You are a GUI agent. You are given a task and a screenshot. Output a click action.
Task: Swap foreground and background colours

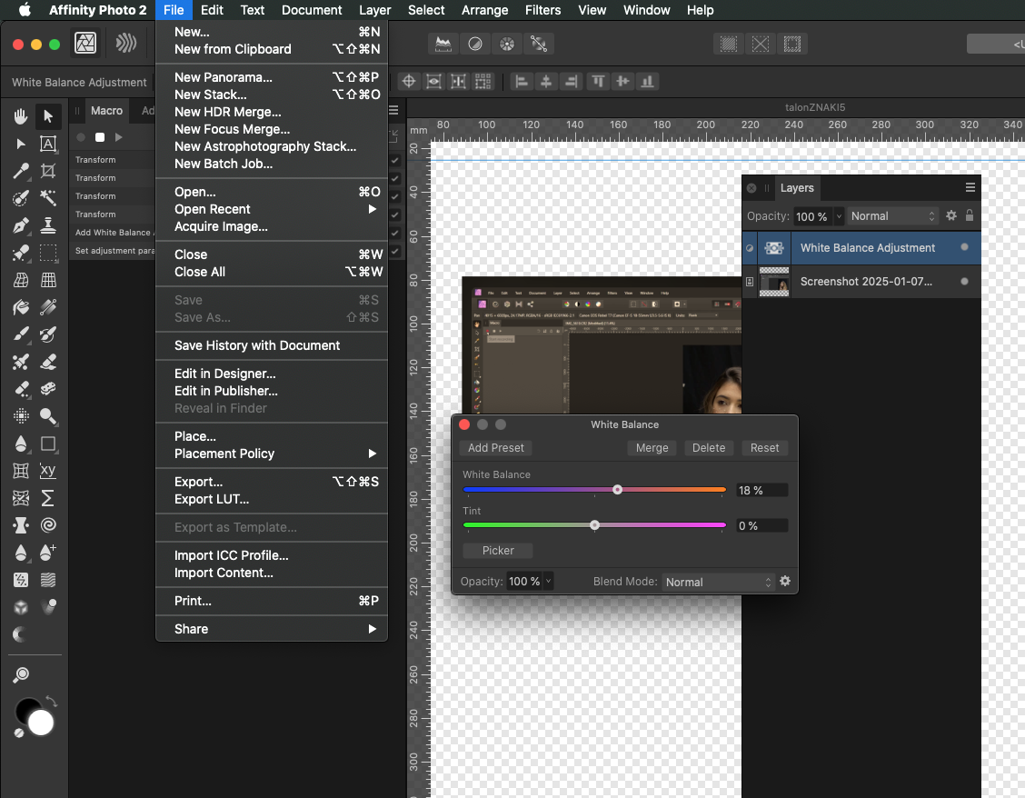pyautogui.click(x=52, y=701)
